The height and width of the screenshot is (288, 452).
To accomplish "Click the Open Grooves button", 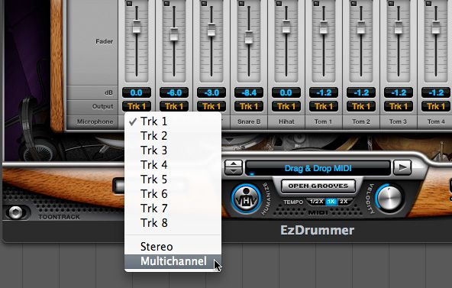I will [x=318, y=186].
